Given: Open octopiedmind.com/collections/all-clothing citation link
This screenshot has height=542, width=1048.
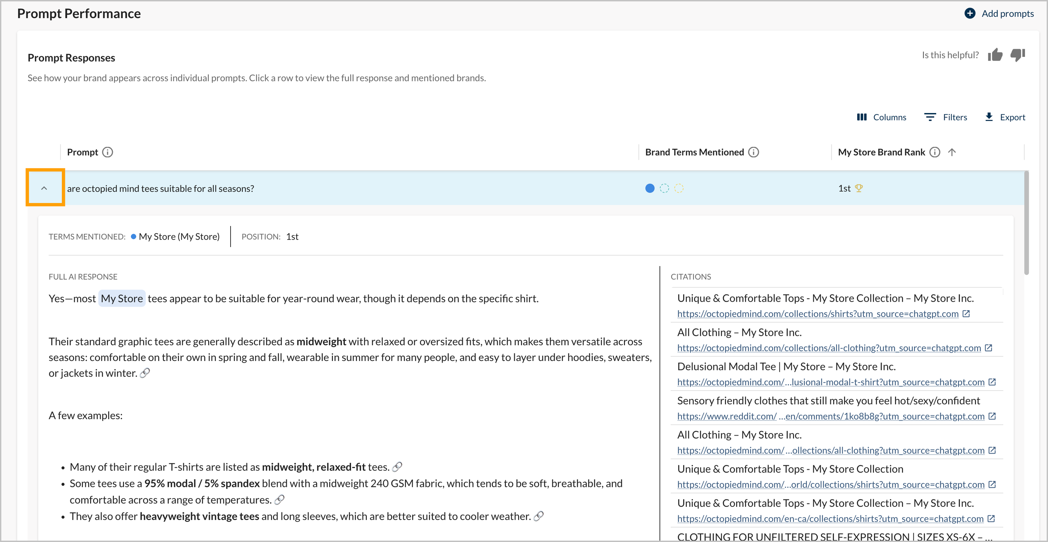Looking at the screenshot, I should (x=829, y=348).
